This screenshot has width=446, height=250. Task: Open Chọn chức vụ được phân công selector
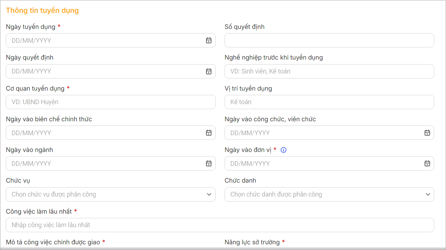pos(104,194)
